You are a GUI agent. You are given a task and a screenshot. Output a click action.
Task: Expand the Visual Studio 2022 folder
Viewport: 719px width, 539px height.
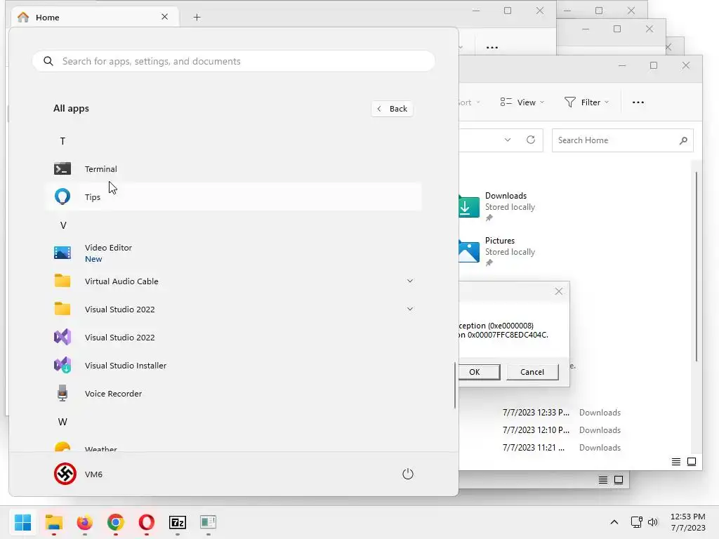coord(410,309)
